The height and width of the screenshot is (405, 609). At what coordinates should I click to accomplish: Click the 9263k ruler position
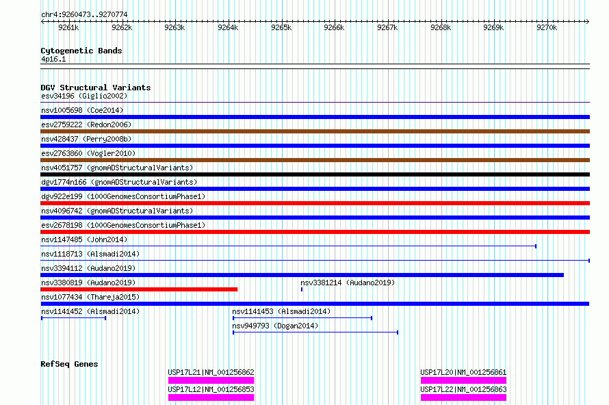click(x=174, y=27)
